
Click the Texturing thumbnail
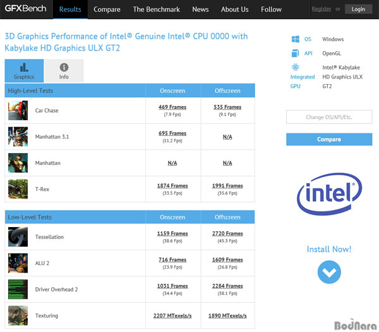click(x=18, y=316)
